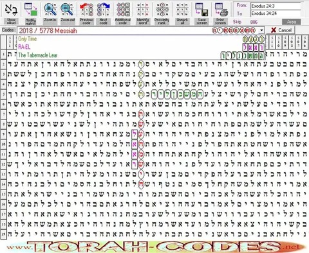The image size is (309, 253).
Task: Click the Zoom-out magnifier icon
Action: click(67, 10)
